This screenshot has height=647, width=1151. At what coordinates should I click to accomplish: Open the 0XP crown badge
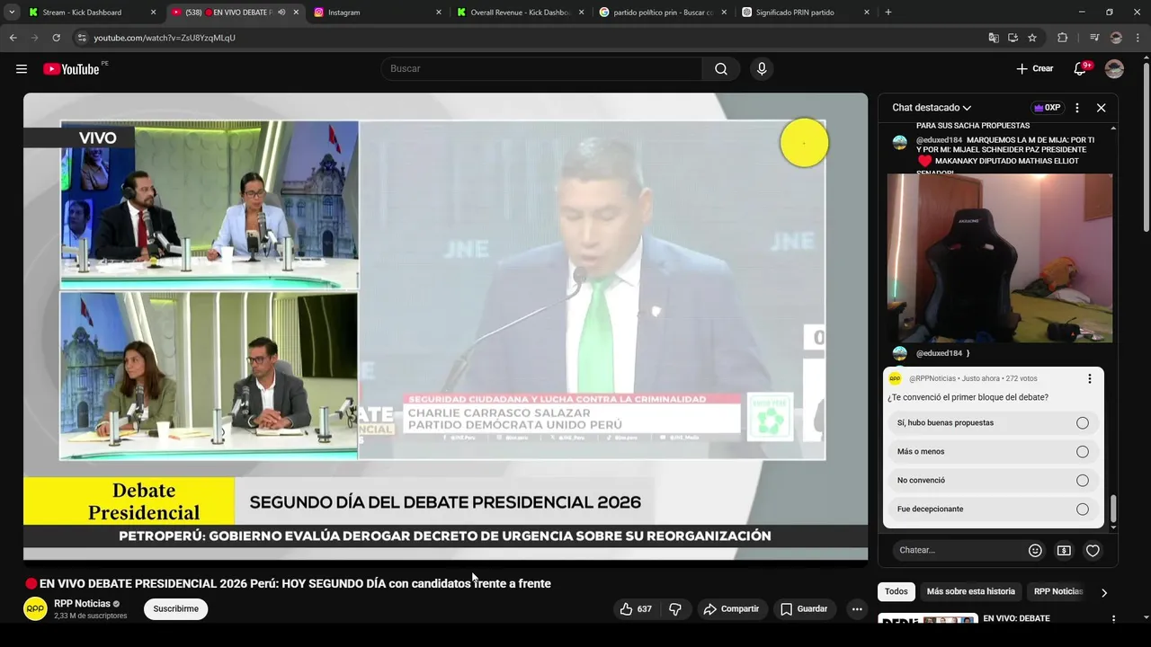(1047, 108)
